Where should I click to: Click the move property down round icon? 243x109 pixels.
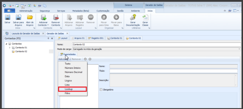[90, 59]
